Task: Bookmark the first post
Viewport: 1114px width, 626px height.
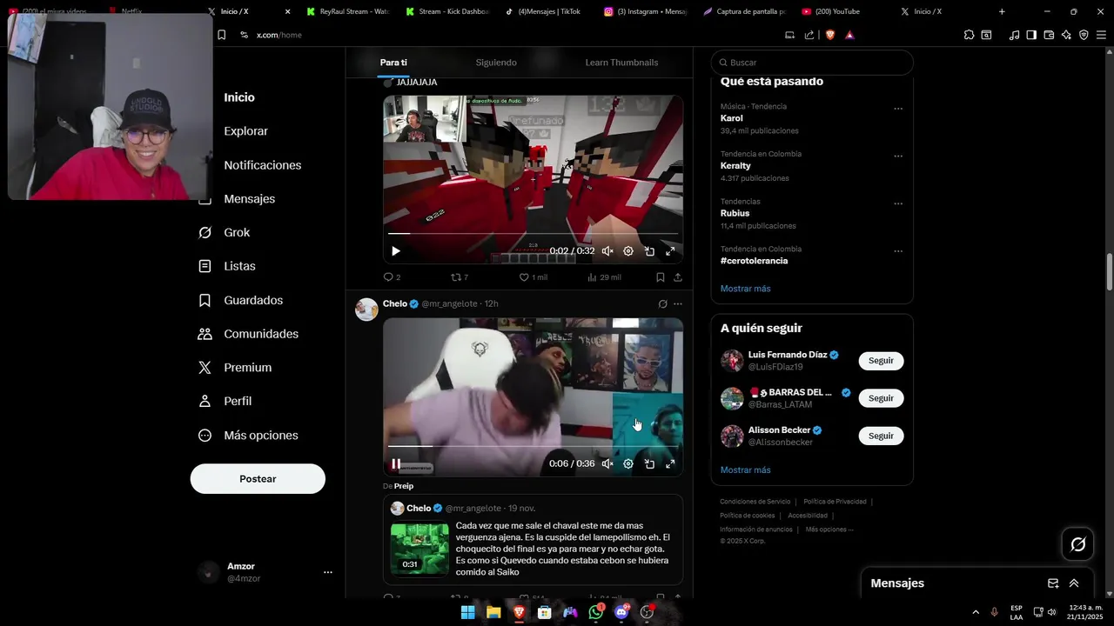Action: pyautogui.click(x=660, y=277)
